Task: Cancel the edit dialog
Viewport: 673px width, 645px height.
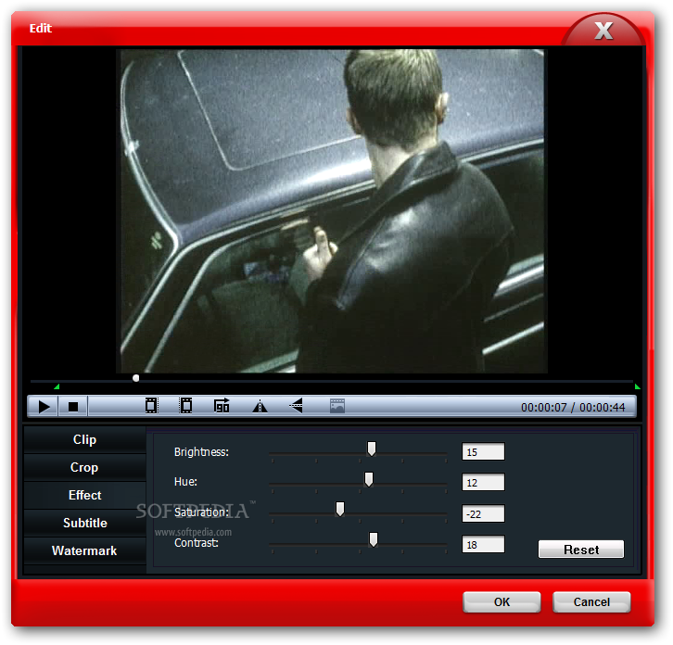Action: click(x=591, y=602)
